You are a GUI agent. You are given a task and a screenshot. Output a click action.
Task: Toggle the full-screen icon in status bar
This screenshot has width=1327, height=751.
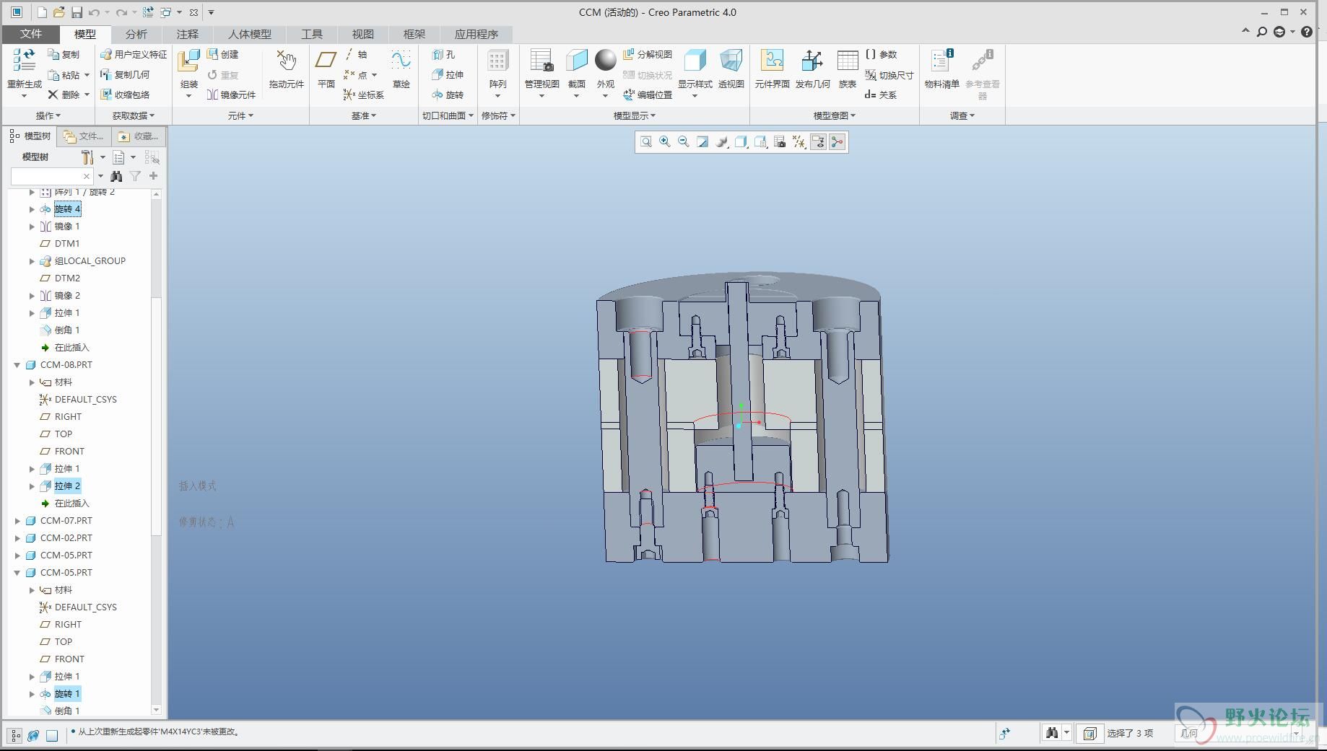tap(52, 735)
